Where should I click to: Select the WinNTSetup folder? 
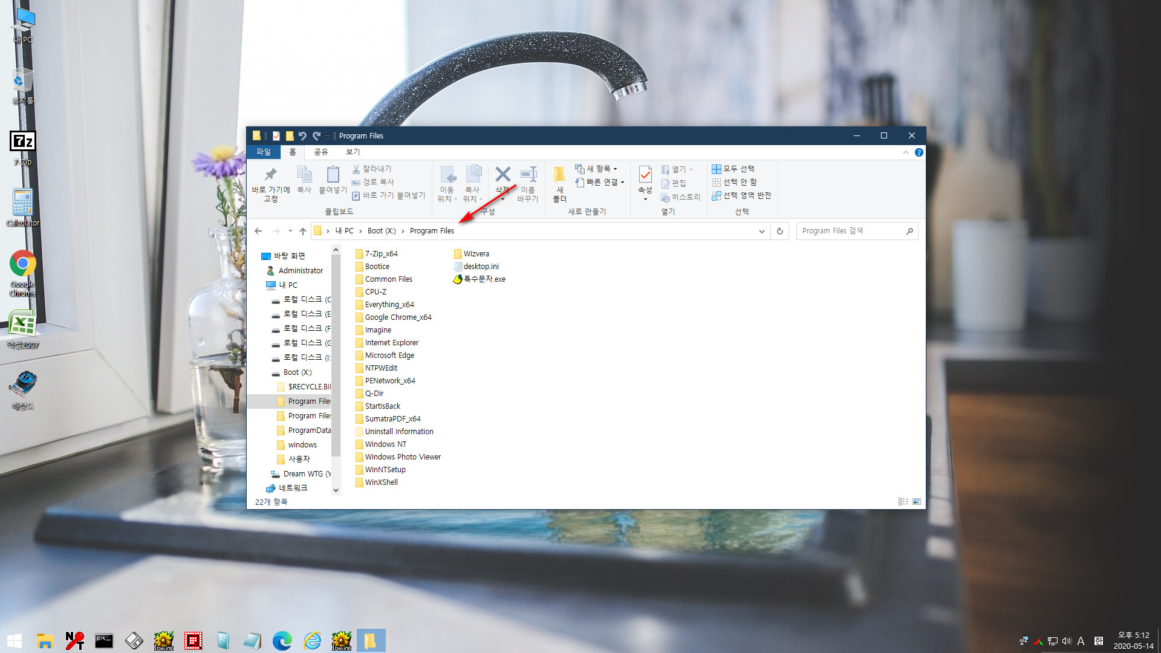380,470
